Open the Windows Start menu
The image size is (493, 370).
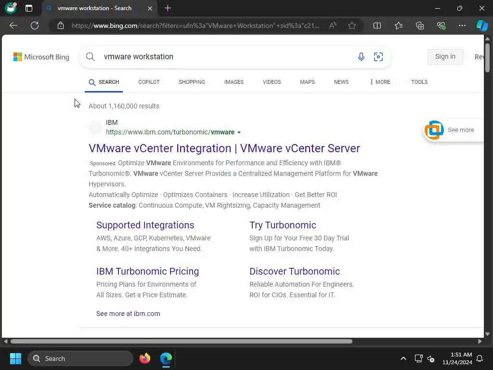[15, 358]
